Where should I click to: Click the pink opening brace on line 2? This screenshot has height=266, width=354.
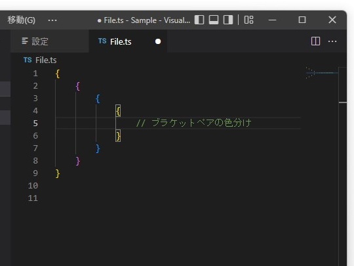coord(77,86)
